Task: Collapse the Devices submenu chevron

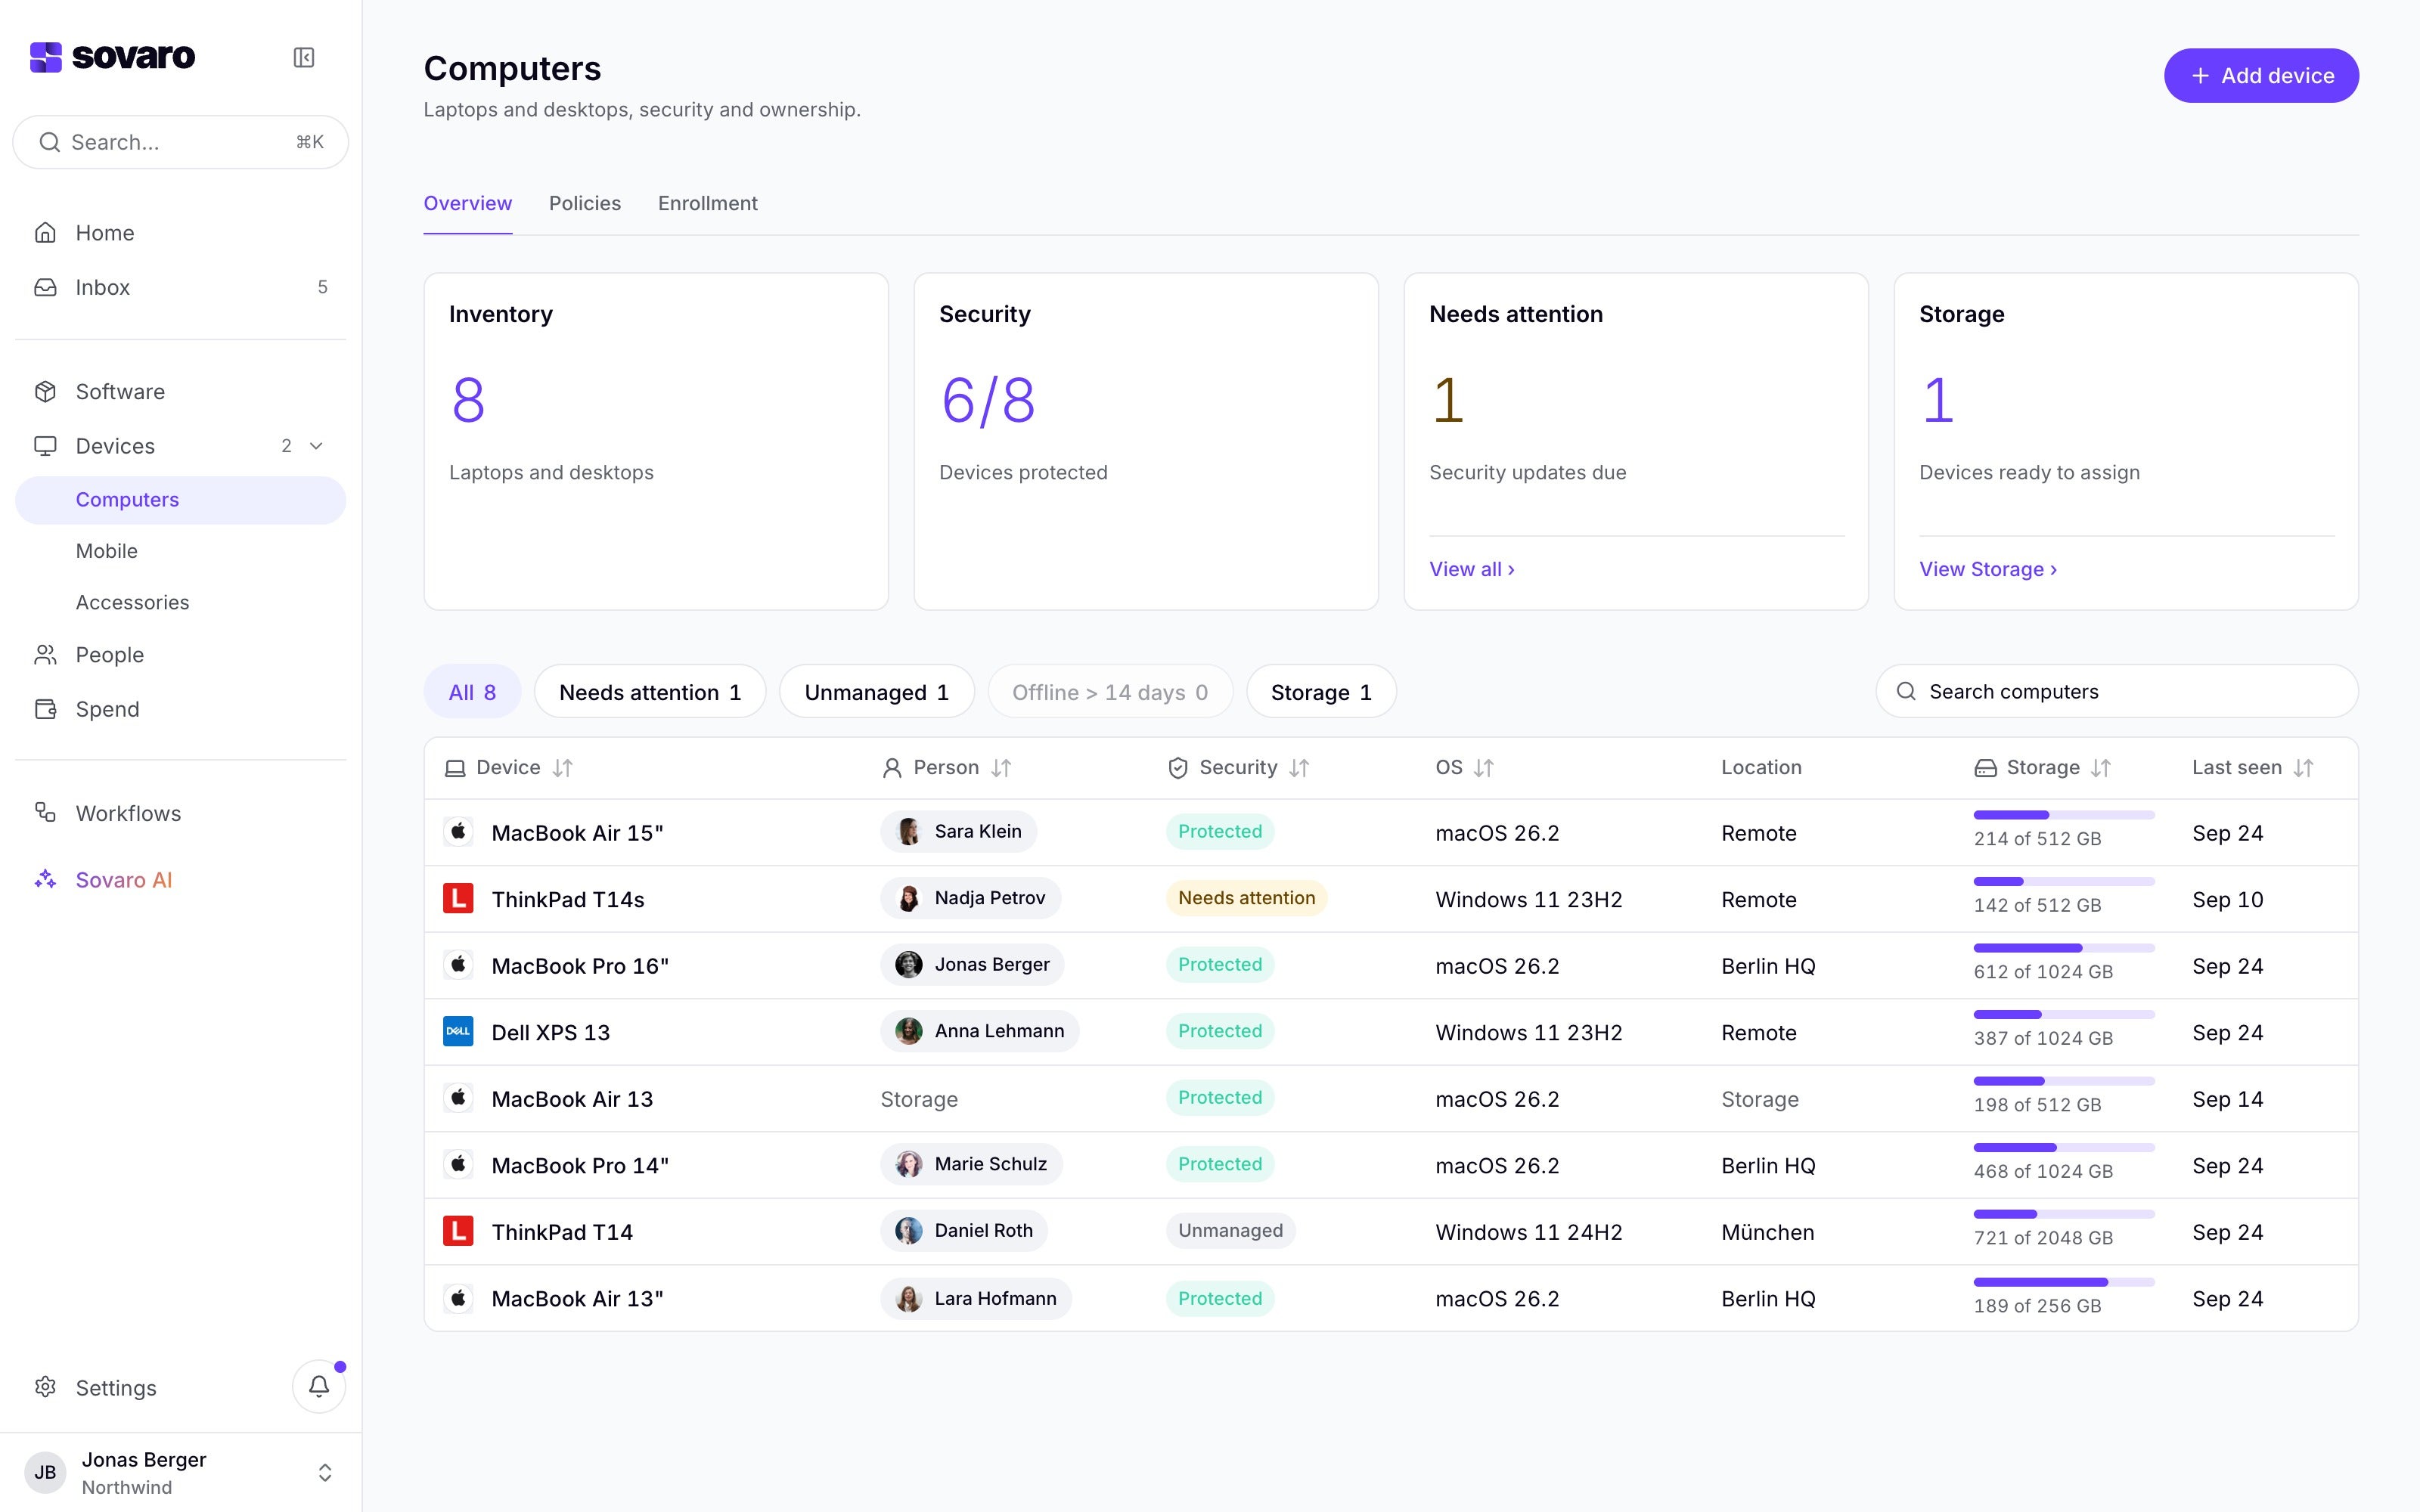Action: click(316, 446)
